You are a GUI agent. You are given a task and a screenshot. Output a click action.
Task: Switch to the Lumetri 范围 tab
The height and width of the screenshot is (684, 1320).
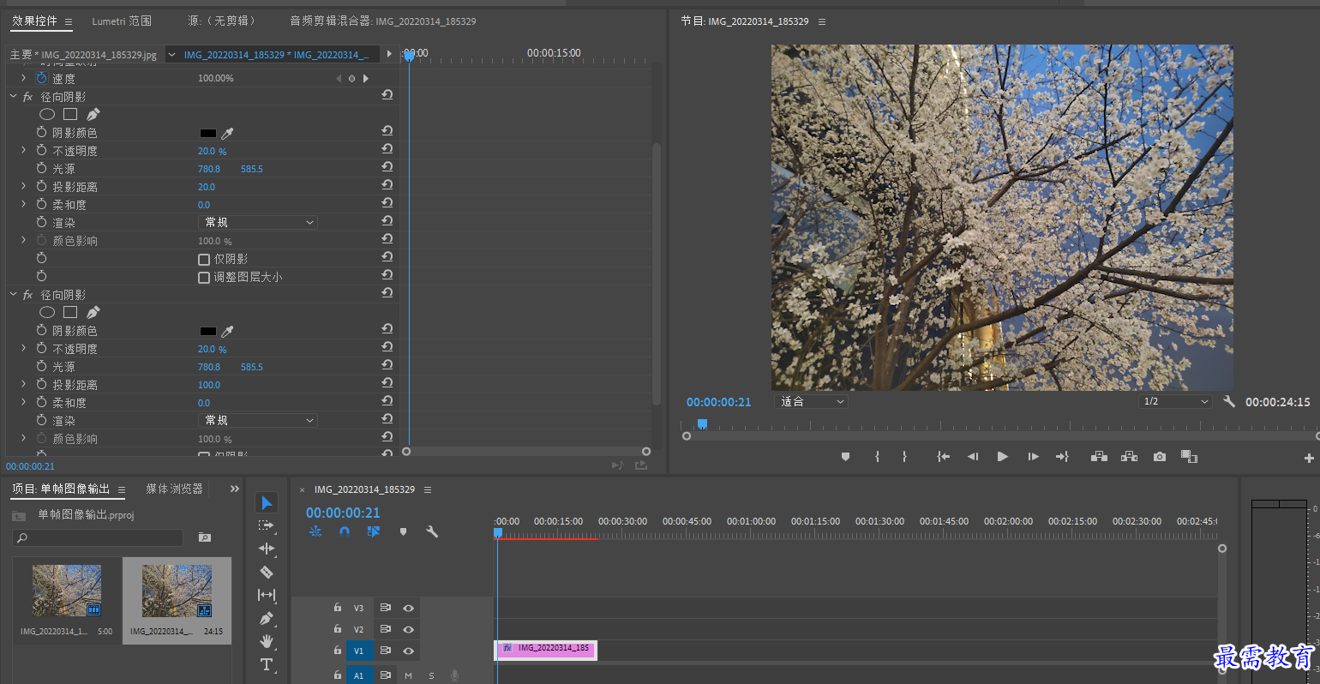[x=122, y=21]
